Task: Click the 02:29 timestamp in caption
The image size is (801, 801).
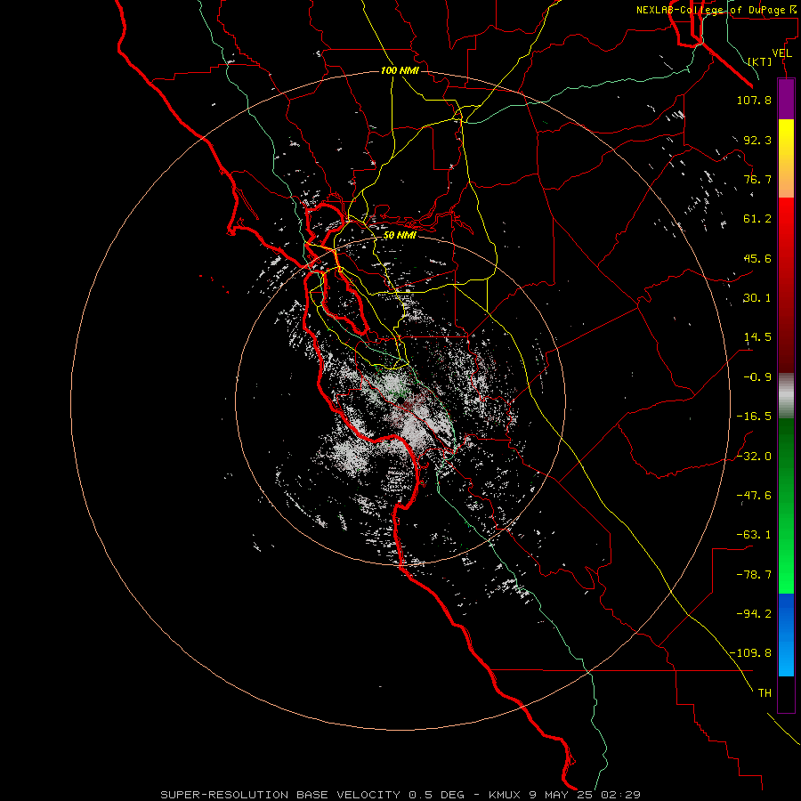Action: [x=620, y=795]
